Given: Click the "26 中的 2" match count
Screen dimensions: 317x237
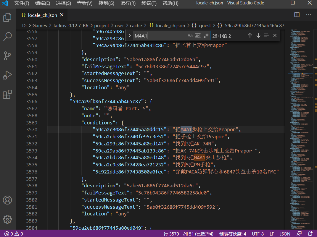Looking at the screenshot, I should tap(221, 36).
